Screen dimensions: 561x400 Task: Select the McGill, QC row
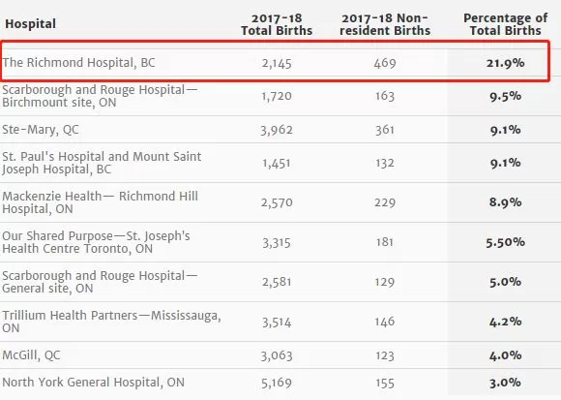[x=280, y=355]
